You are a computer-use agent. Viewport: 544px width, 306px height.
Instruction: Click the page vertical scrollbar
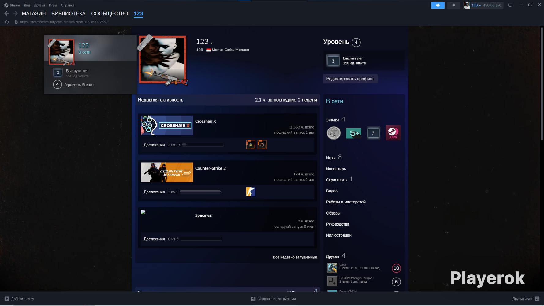tap(542, 84)
